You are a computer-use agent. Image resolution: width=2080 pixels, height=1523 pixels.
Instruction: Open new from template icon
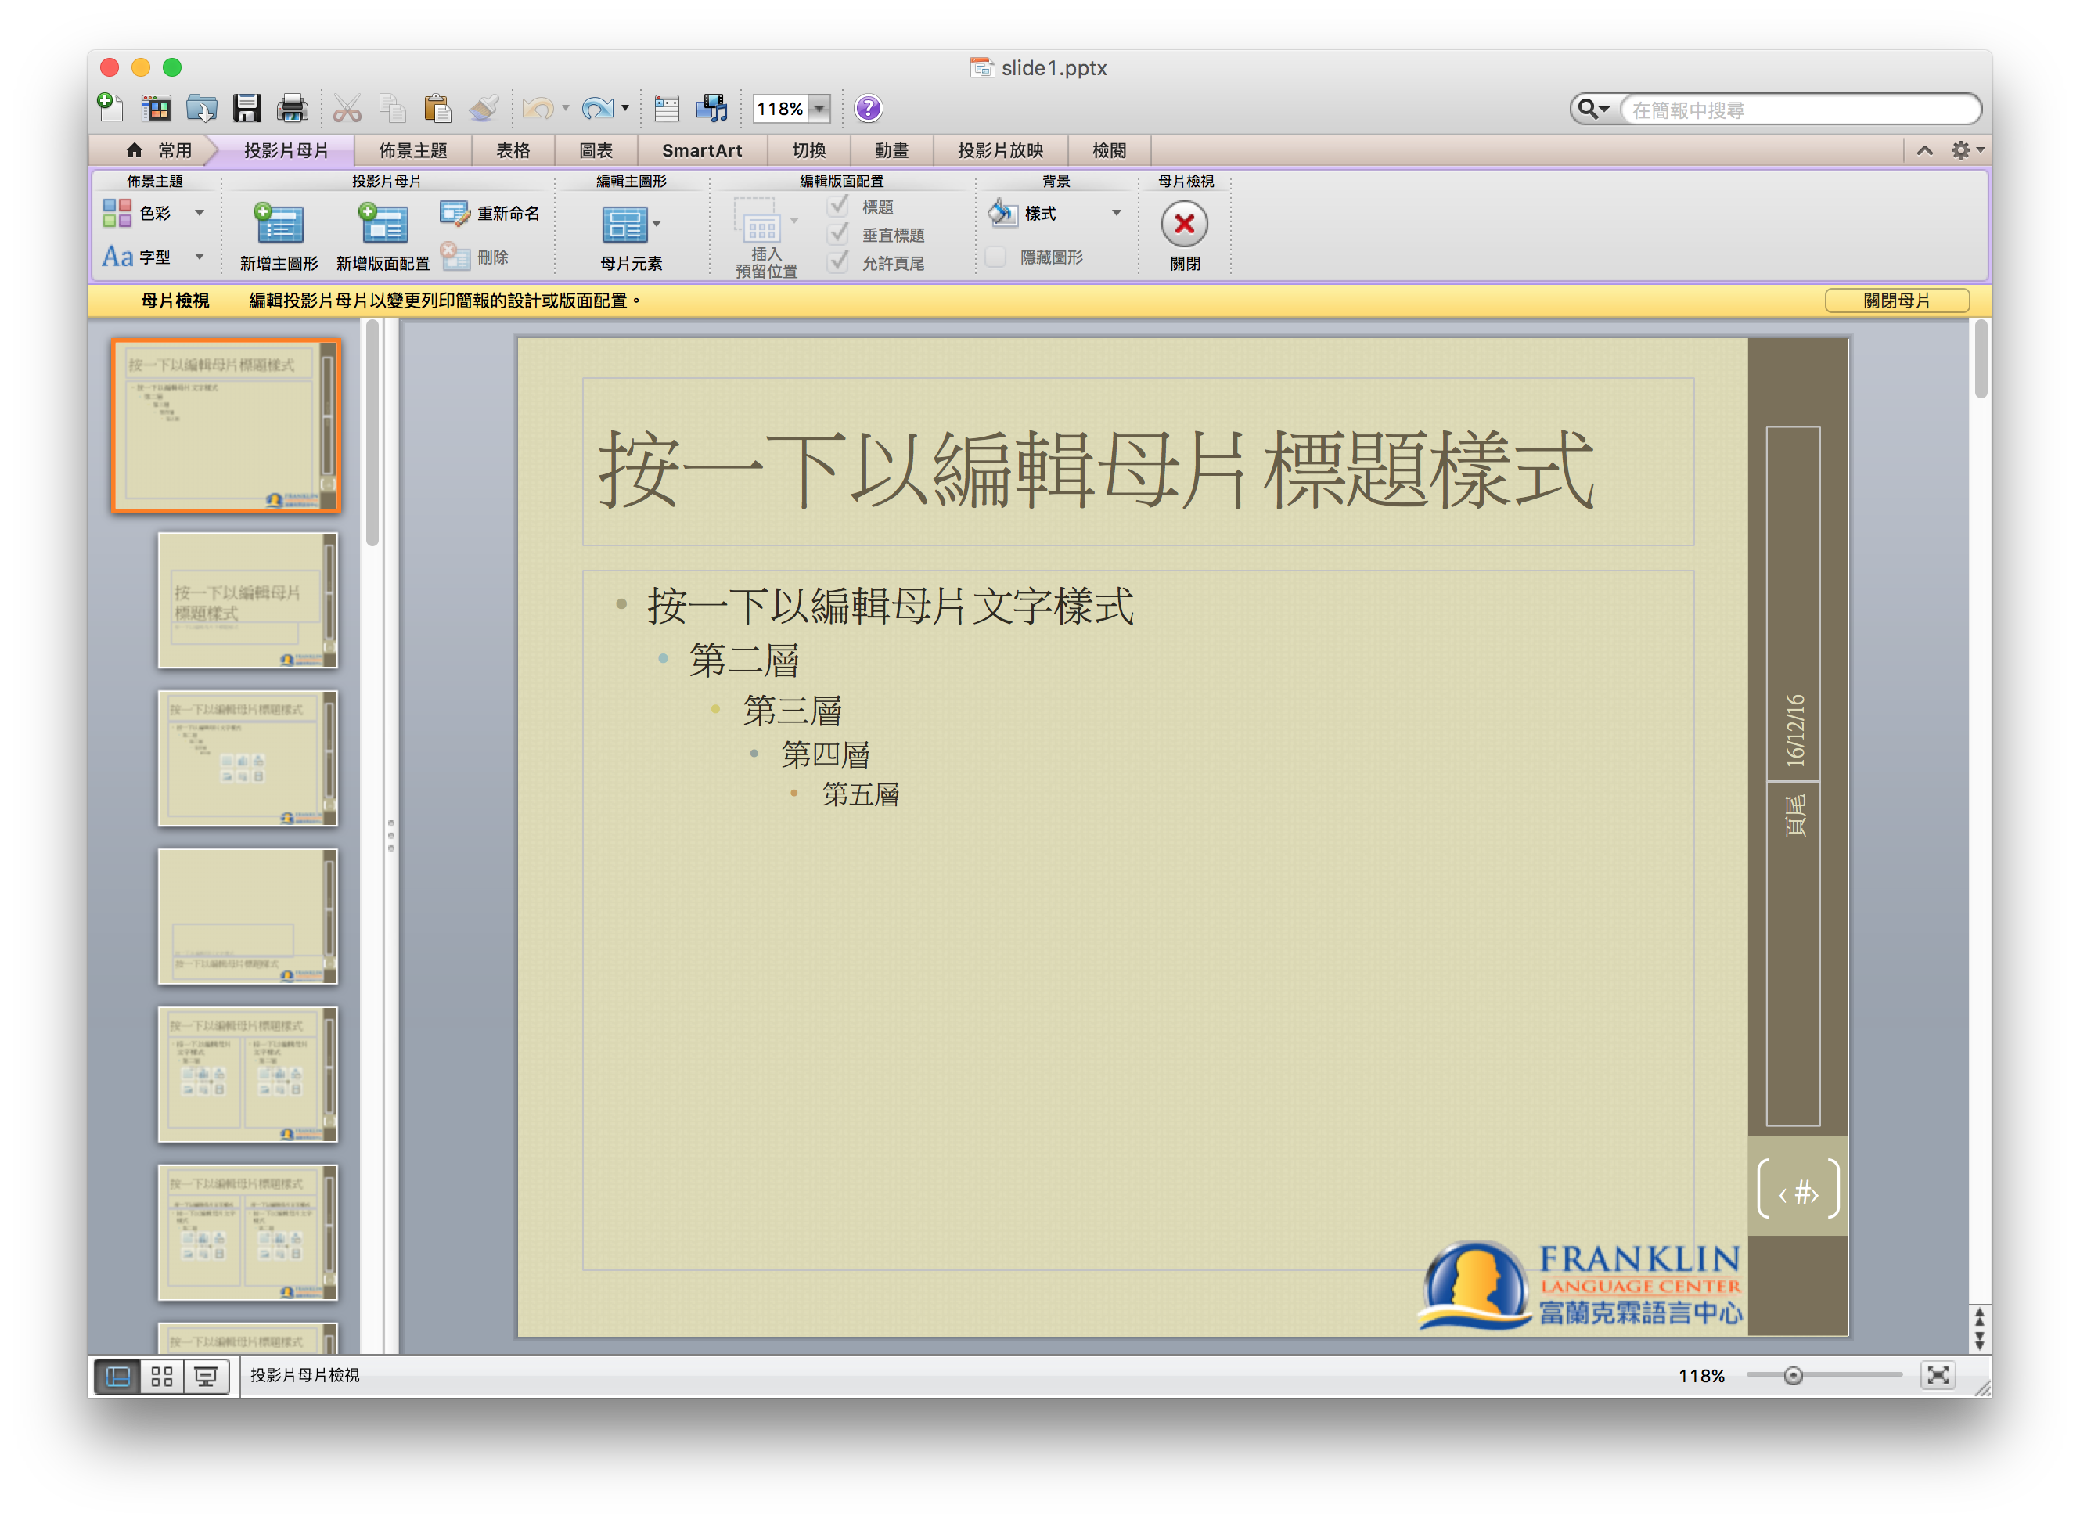156,109
